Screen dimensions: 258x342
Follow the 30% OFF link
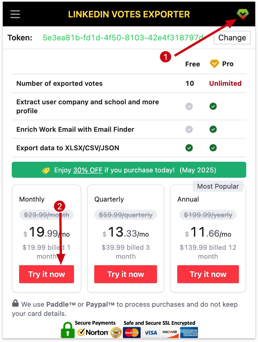click(88, 170)
